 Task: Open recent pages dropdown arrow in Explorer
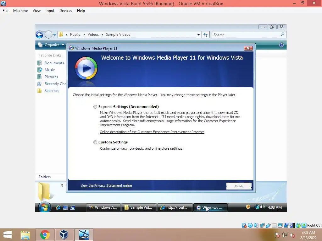pyautogui.click(x=55, y=35)
